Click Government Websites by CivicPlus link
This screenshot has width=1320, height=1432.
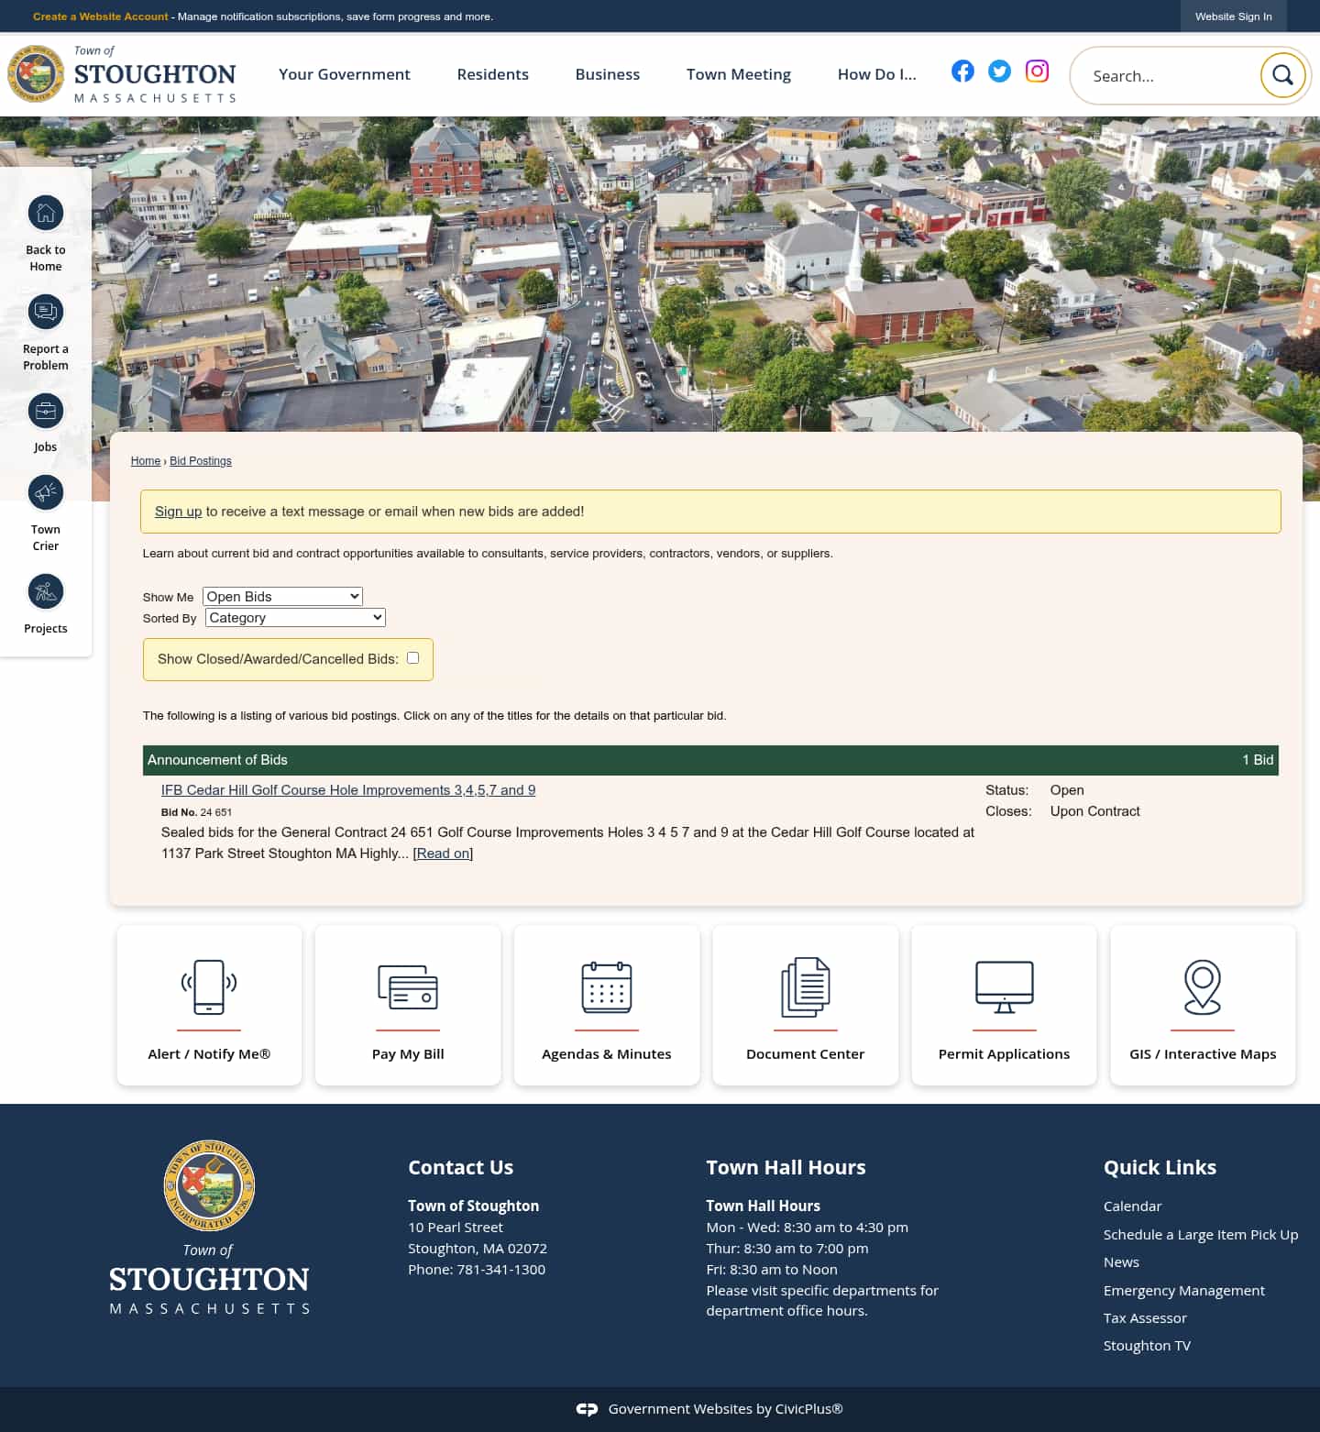[x=726, y=1409]
